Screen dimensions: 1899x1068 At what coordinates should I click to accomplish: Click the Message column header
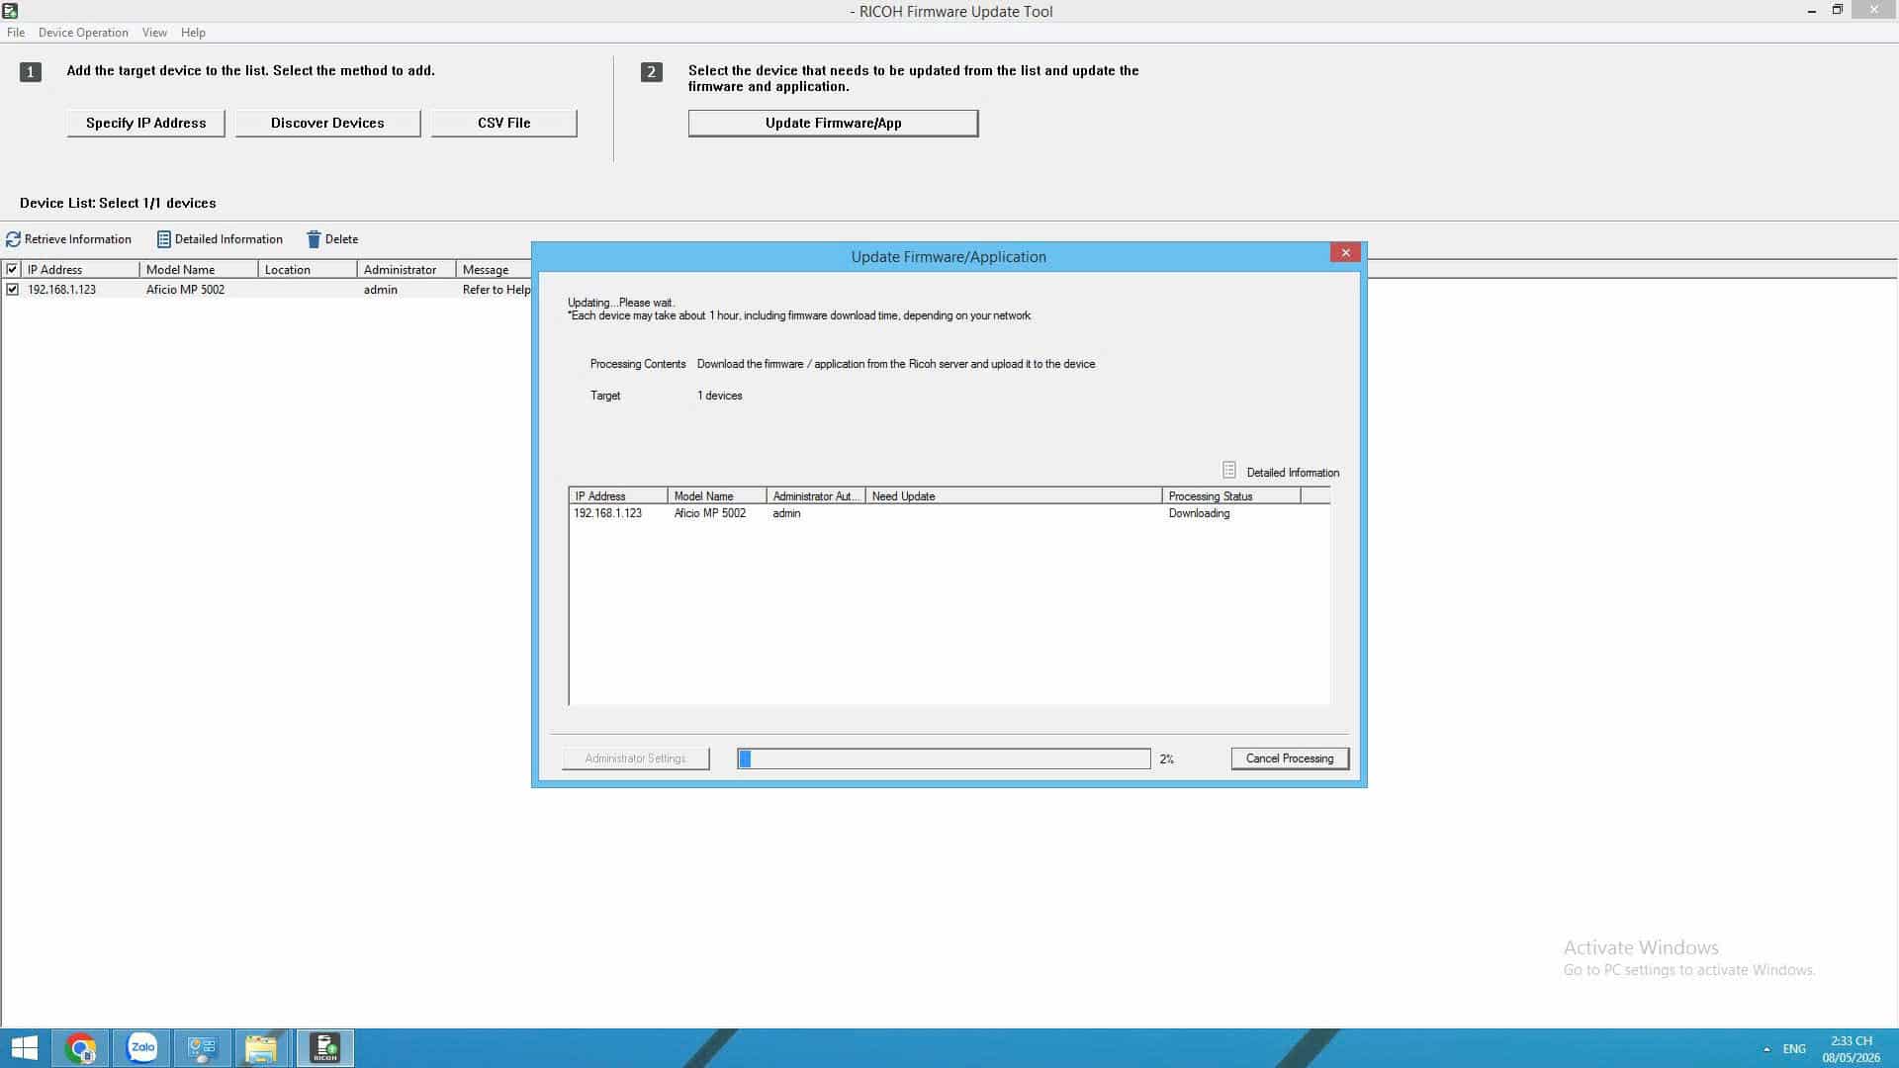coord(495,269)
